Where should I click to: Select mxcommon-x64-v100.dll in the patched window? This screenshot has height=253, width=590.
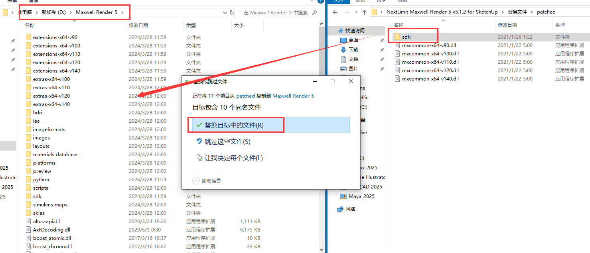point(491,53)
